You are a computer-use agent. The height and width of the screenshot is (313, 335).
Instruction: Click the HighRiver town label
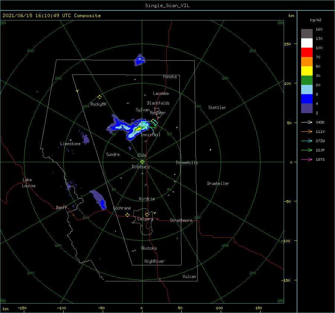click(154, 261)
